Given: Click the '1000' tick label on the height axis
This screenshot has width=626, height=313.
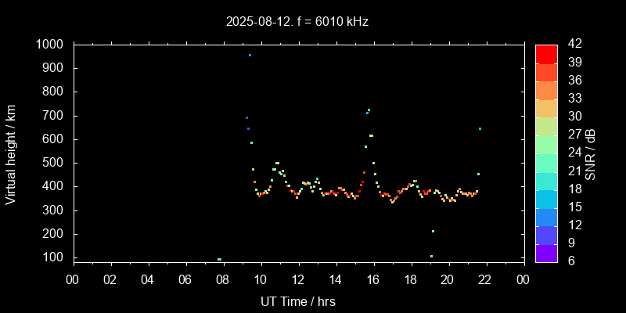Looking at the screenshot, I should point(51,45).
